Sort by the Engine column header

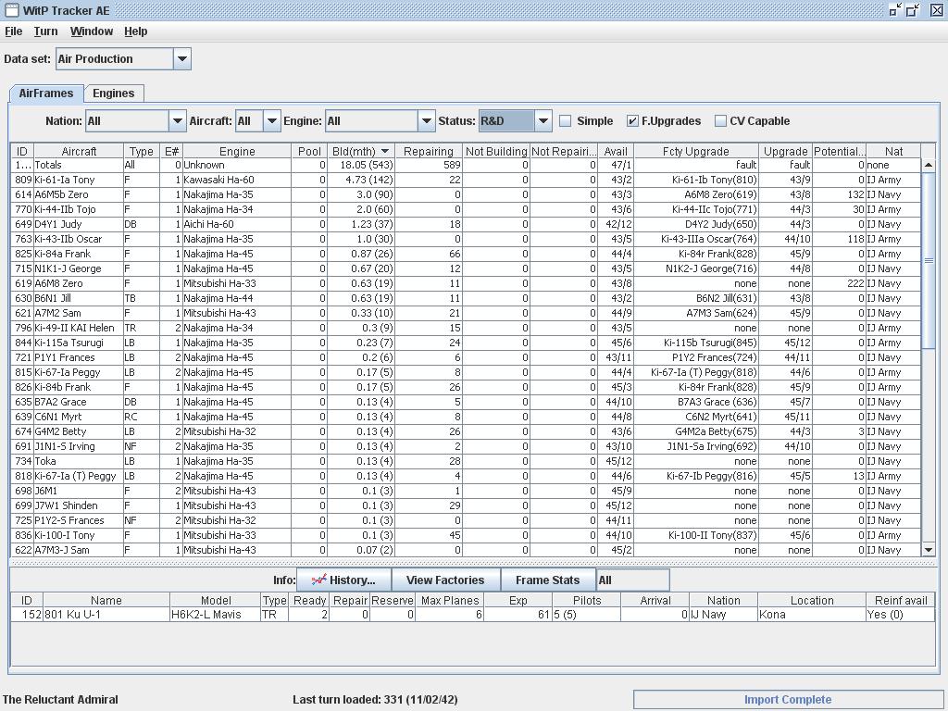click(x=237, y=151)
